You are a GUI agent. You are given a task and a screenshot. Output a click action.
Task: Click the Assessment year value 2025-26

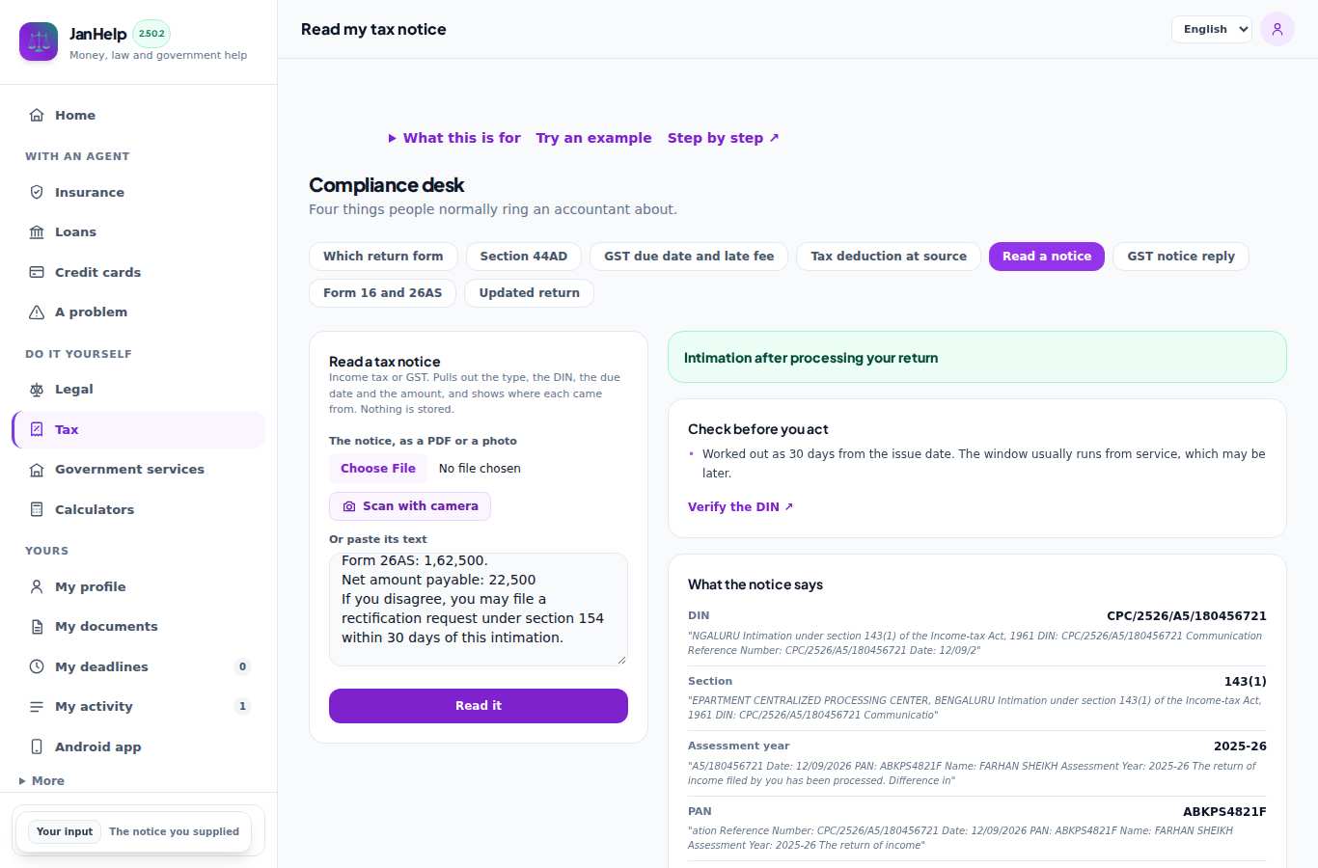click(x=1240, y=746)
